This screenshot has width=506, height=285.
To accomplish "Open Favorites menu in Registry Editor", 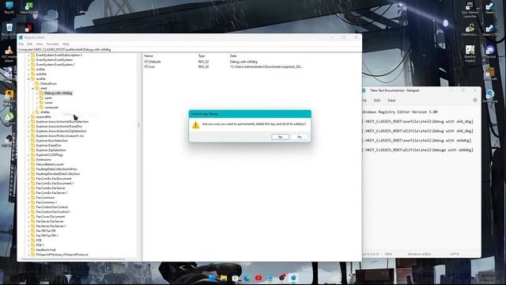I will (x=52, y=44).
